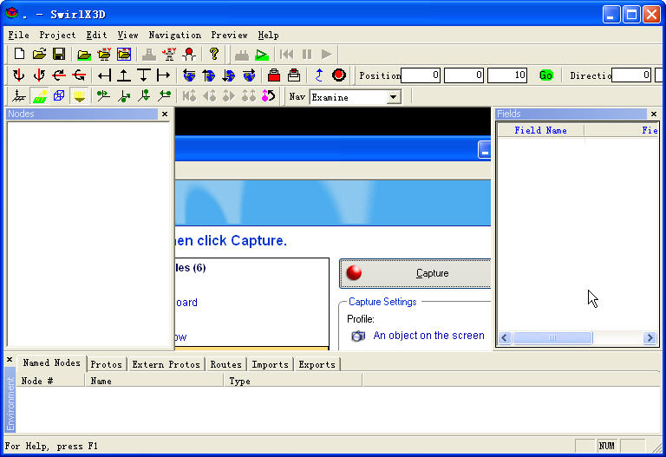The image size is (666, 457).
Task: Switch to the Exports tab
Action: pos(317,364)
